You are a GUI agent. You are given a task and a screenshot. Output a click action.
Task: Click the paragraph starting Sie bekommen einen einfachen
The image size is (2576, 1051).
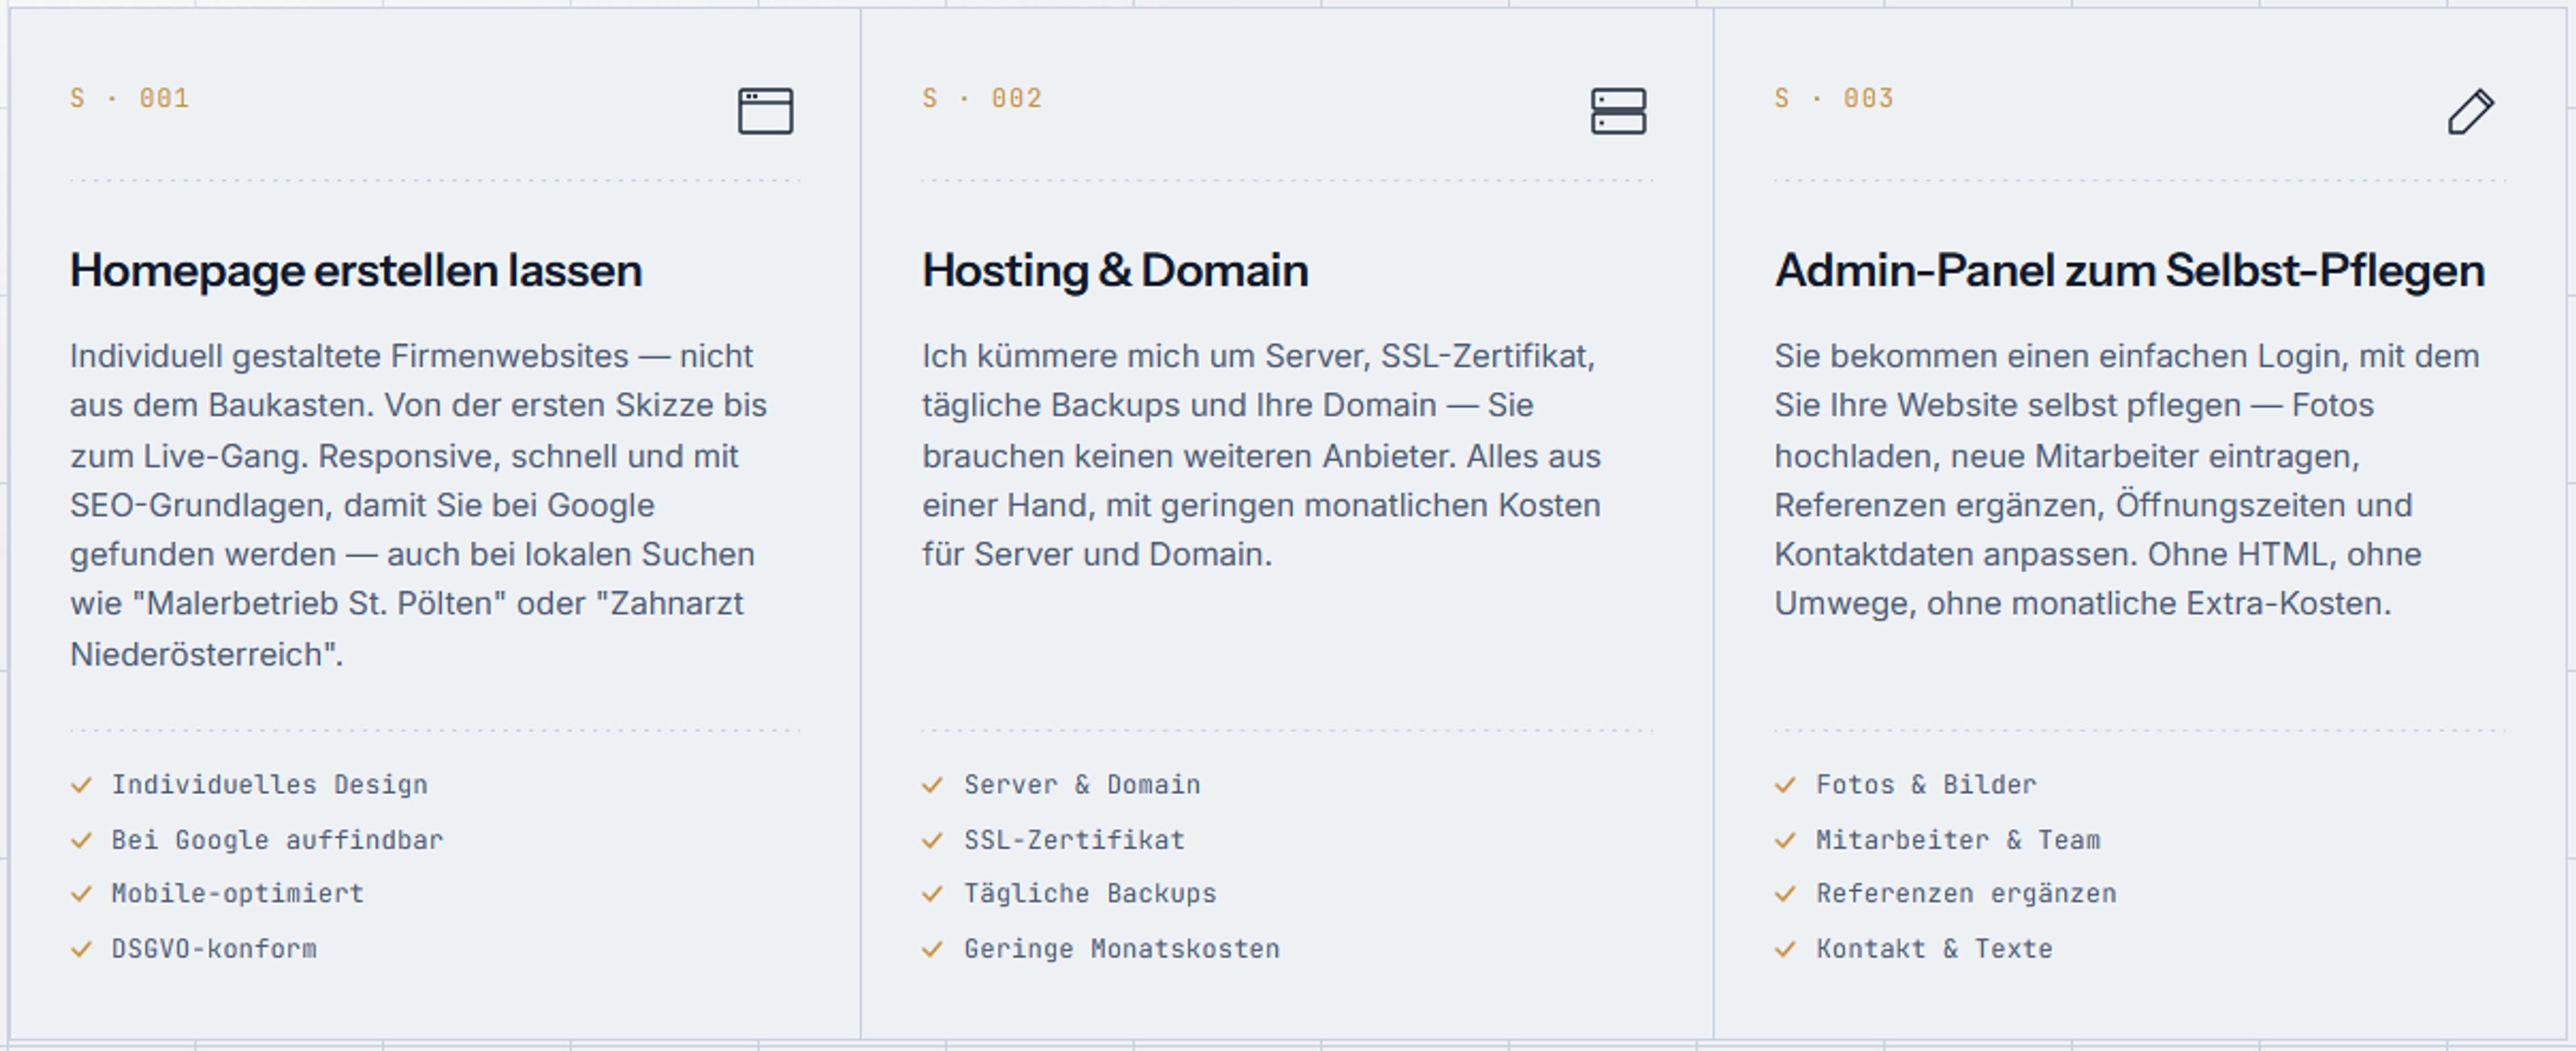(2127, 480)
